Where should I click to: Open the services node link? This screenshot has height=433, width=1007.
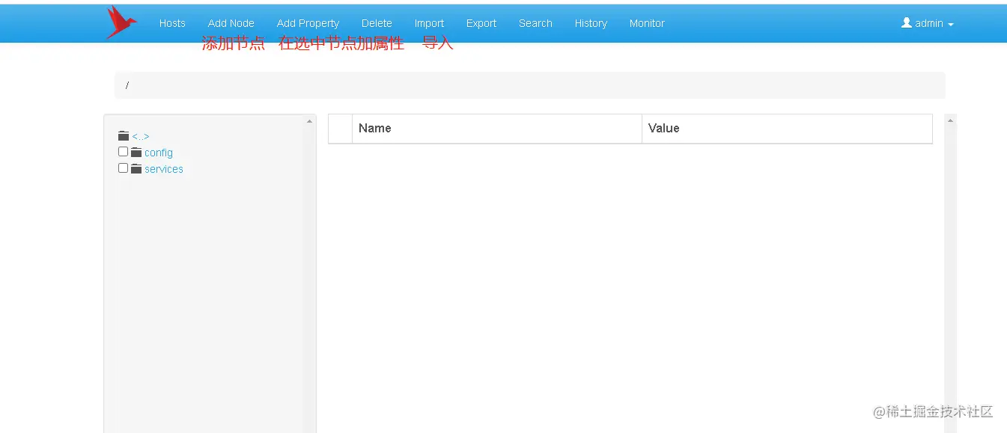click(x=164, y=169)
